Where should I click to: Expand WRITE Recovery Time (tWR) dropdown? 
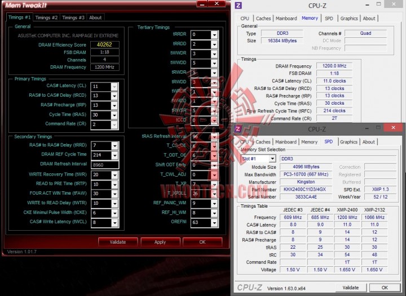click(114, 175)
